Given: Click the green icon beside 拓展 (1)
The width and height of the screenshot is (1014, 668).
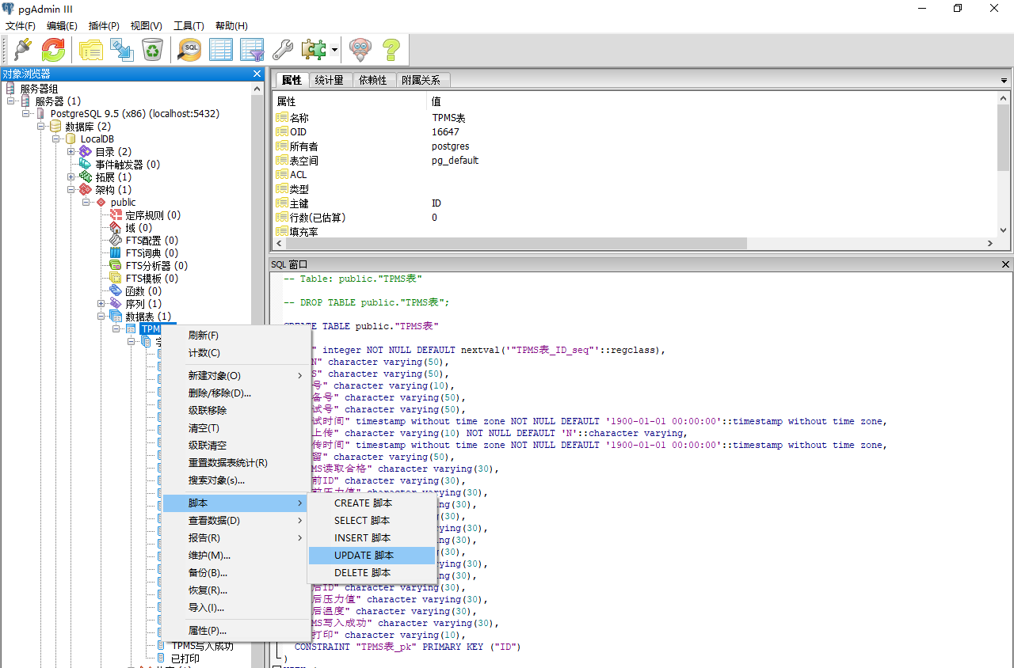Looking at the screenshot, I should (x=86, y=177).
